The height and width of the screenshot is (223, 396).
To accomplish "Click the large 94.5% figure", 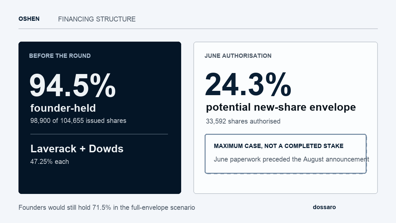I will point(73,86).
